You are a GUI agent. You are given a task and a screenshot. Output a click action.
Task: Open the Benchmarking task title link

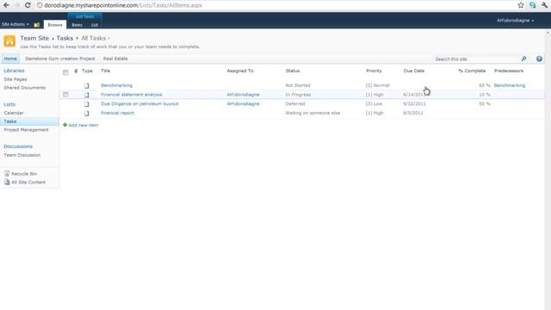[117, 85]
